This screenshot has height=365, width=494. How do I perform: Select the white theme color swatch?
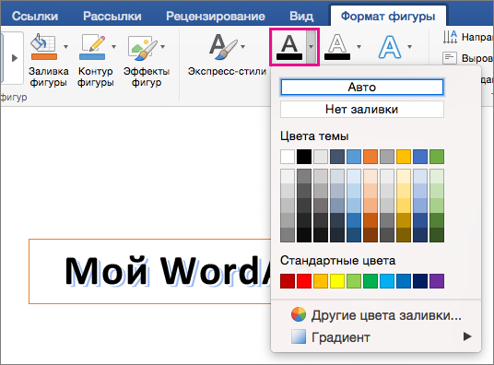tap(288, 157)
